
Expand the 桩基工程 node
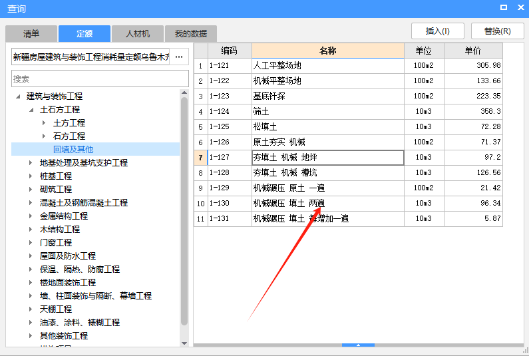tap(31, 176)
